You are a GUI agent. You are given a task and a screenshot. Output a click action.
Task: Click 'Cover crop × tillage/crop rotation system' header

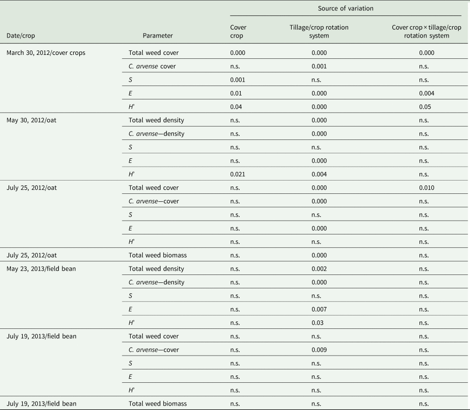coord(426,32)
